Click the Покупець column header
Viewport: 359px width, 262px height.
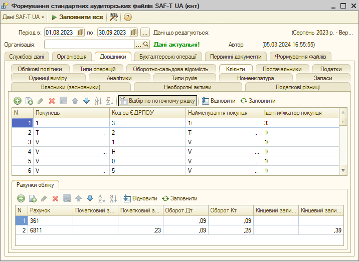(71, 113)
